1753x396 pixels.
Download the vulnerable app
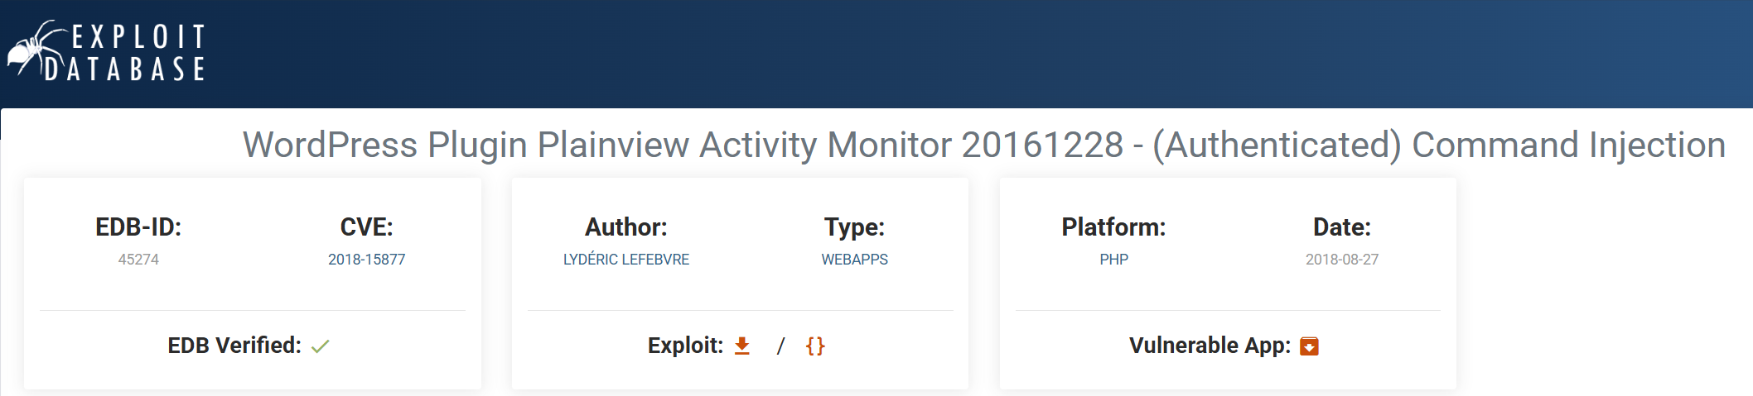coord(1309,346)
